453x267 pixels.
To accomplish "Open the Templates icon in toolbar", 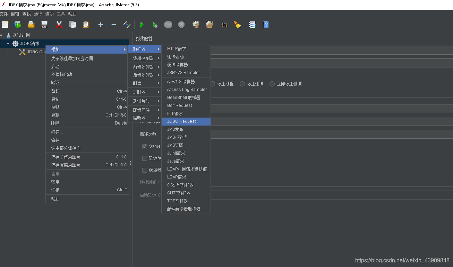I will coord(18,25).
